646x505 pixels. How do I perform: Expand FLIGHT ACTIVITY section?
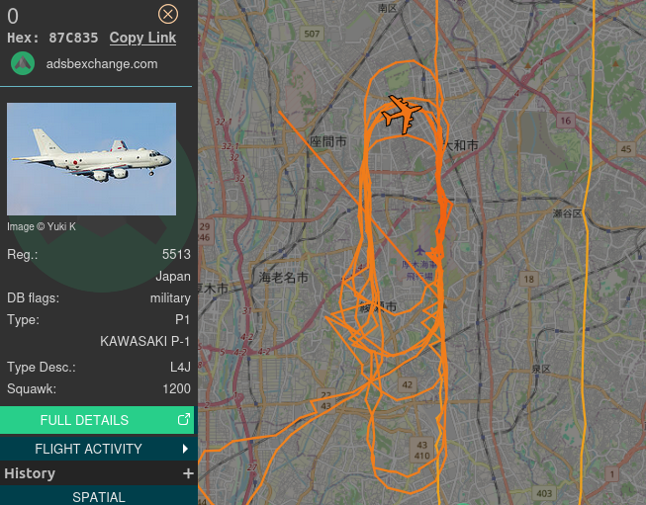(x=97, y=449)
